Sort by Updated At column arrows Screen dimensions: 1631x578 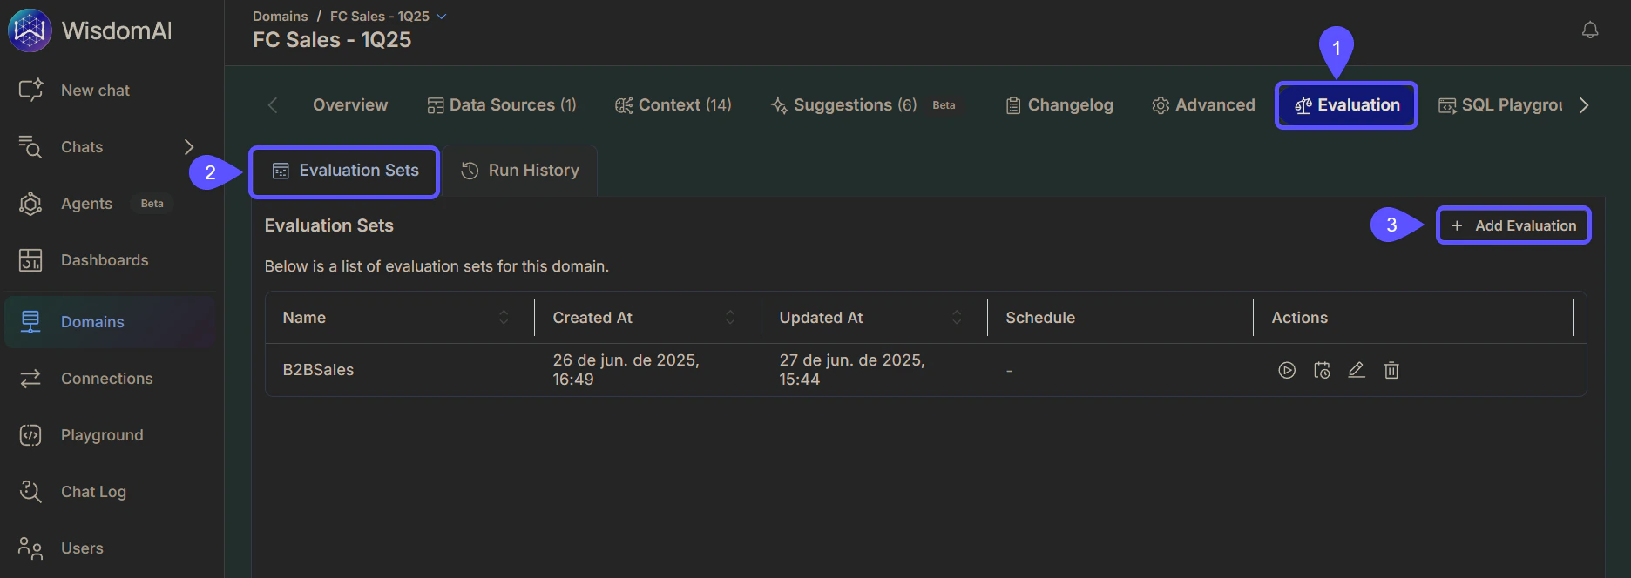[957, 318]
